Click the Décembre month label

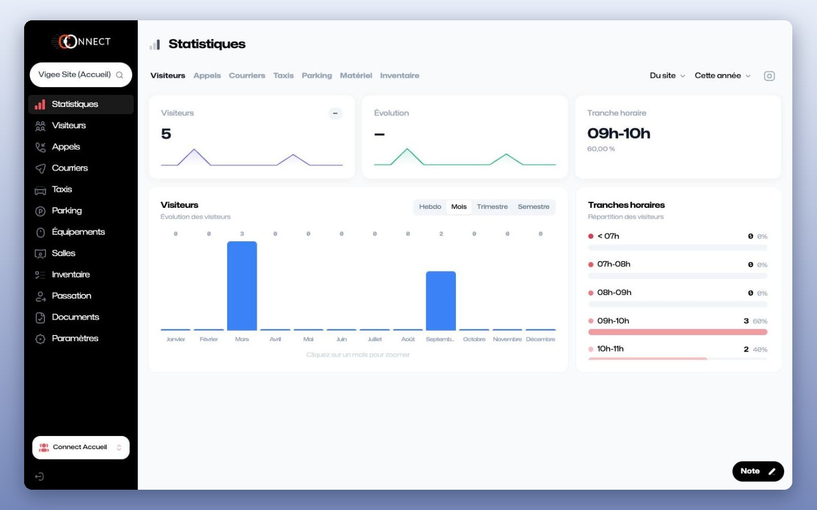540,339
